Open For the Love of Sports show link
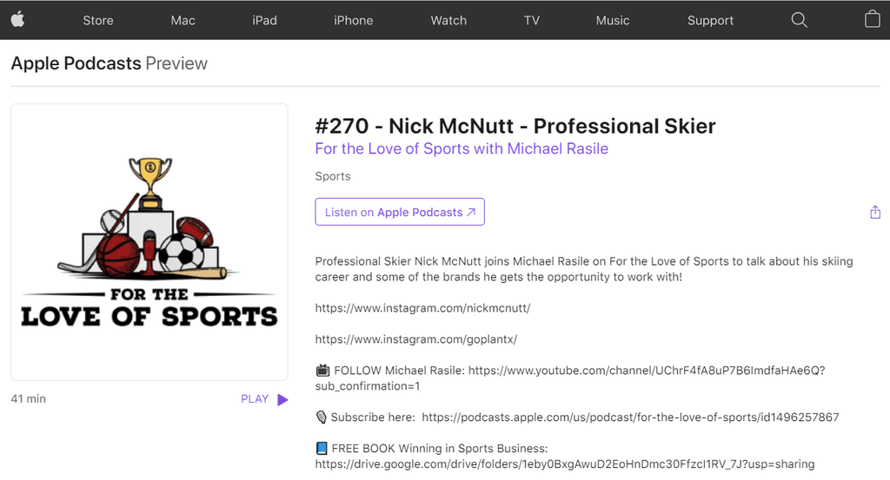The height and width of the screenshot is (480, 890). click(x=462, y=148)
